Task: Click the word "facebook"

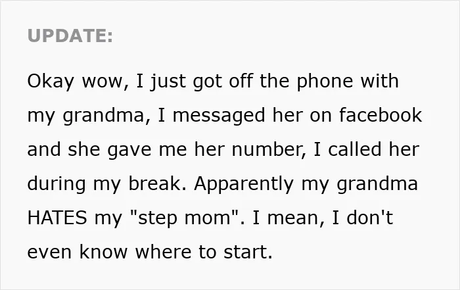Action: 380,115
